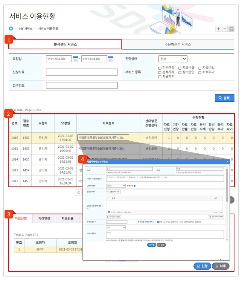
Task: Click the end date YYYY-MM-DD field
Action: tap(94, 59)
